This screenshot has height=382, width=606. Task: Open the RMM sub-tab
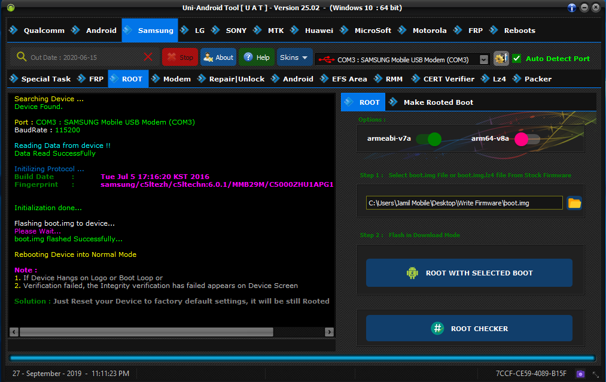point(388,79)
